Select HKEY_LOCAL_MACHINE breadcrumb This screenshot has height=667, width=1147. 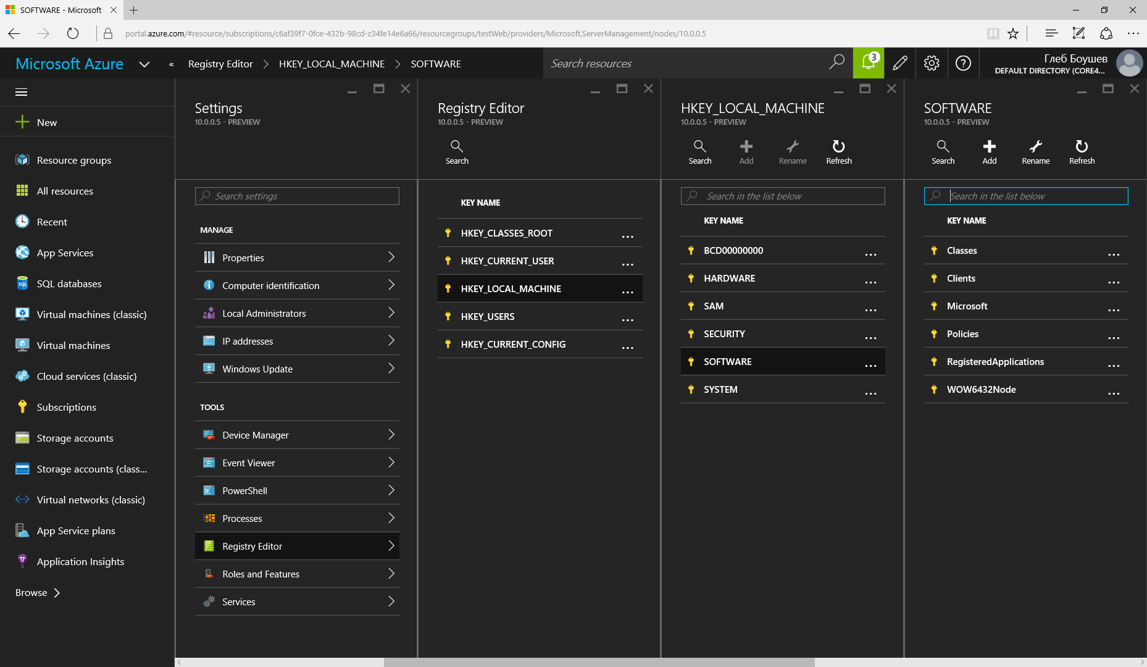(332, 64)
